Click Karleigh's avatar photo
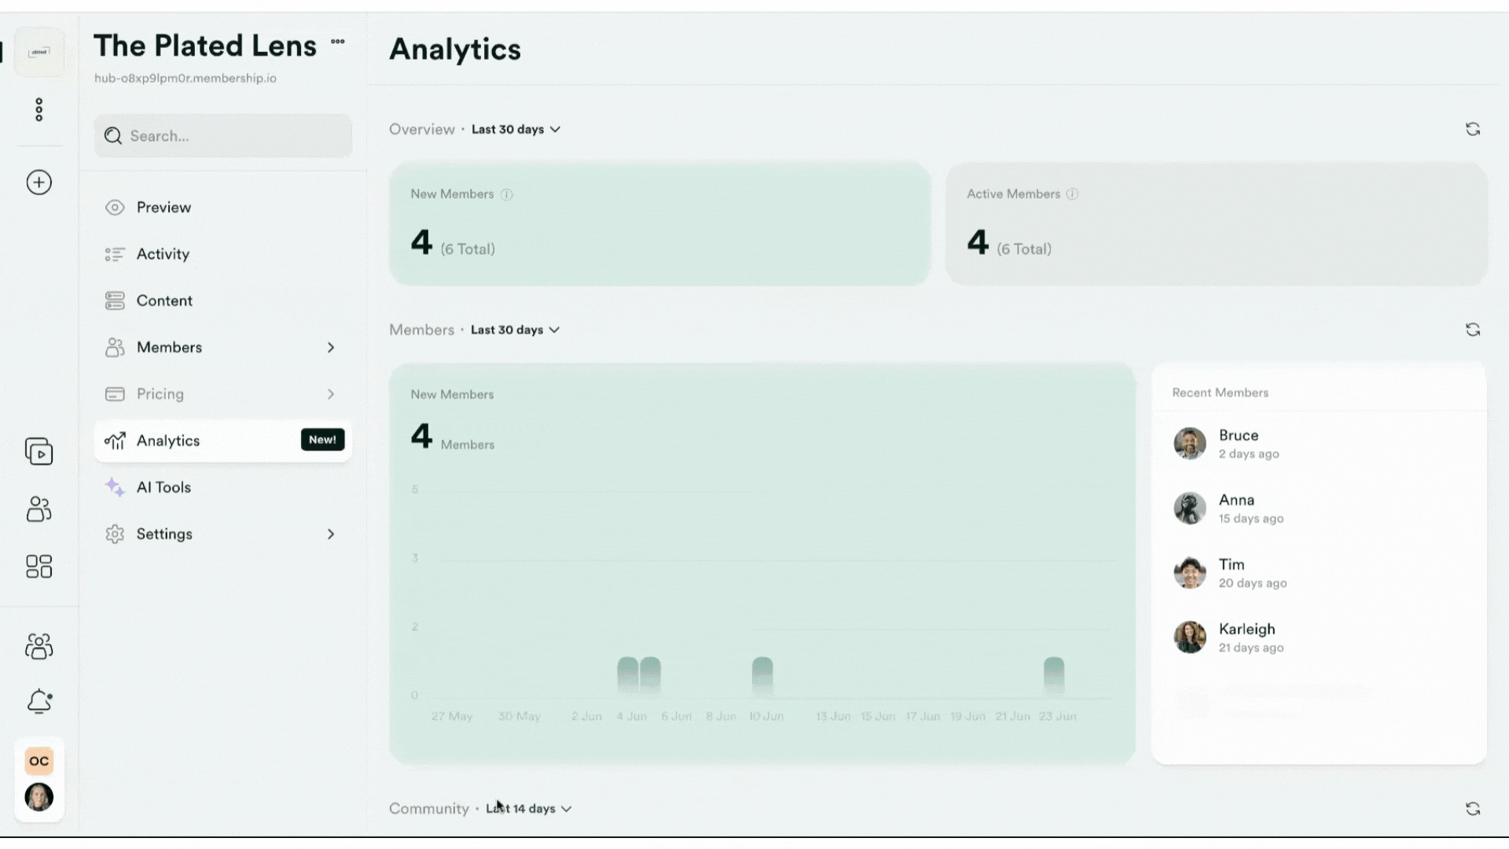Image resolution: width=1509 pixels, height=849 pixels. (x=1190, y=638)
